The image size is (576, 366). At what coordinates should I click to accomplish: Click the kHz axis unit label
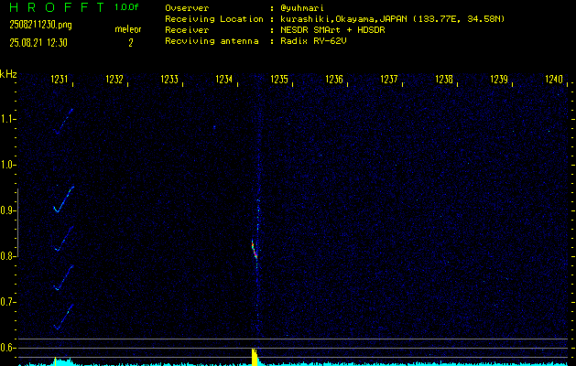[8, 74]
